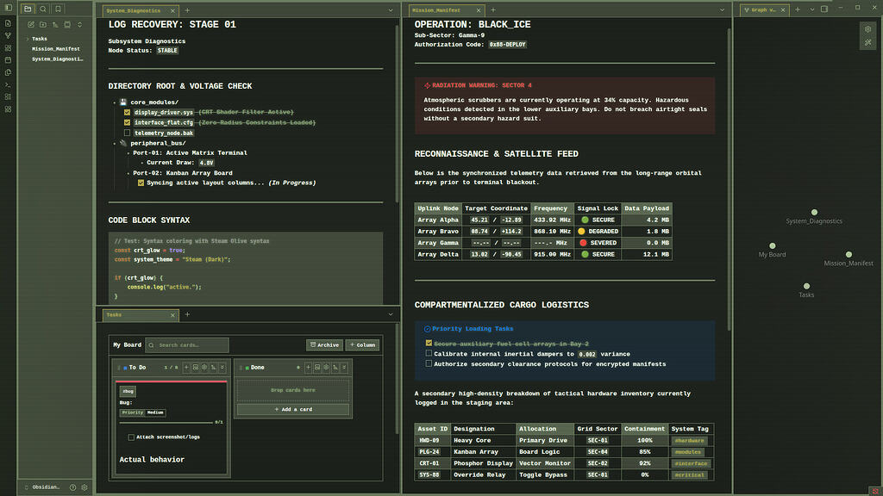Click the Search cards input field
Screen dimensions: 883x496
tap(187, 345)
